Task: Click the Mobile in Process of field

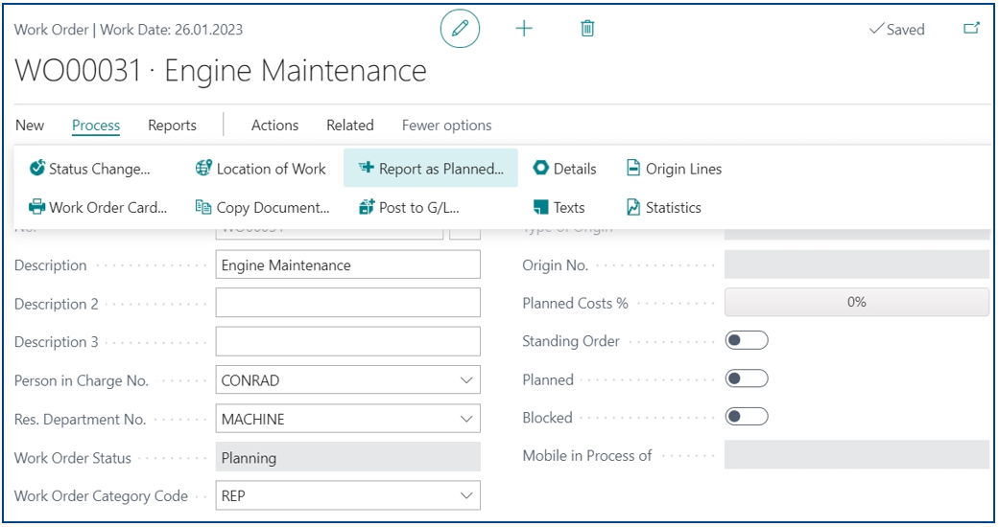Action: pyautogui.click(x=856, y=454)
